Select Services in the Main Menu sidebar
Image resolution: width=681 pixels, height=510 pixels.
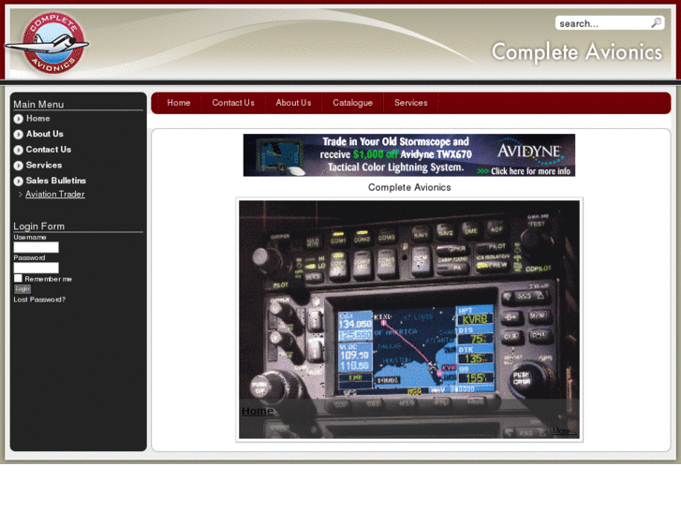click(x=44, y=166)
